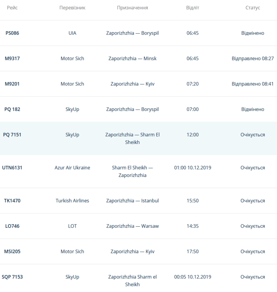This screenshot has width=277, height=292.
Task: Click Turkish Airlines carrier name
Action: (72, 201)
